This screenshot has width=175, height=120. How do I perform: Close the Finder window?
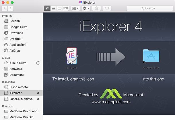[3, 3]
